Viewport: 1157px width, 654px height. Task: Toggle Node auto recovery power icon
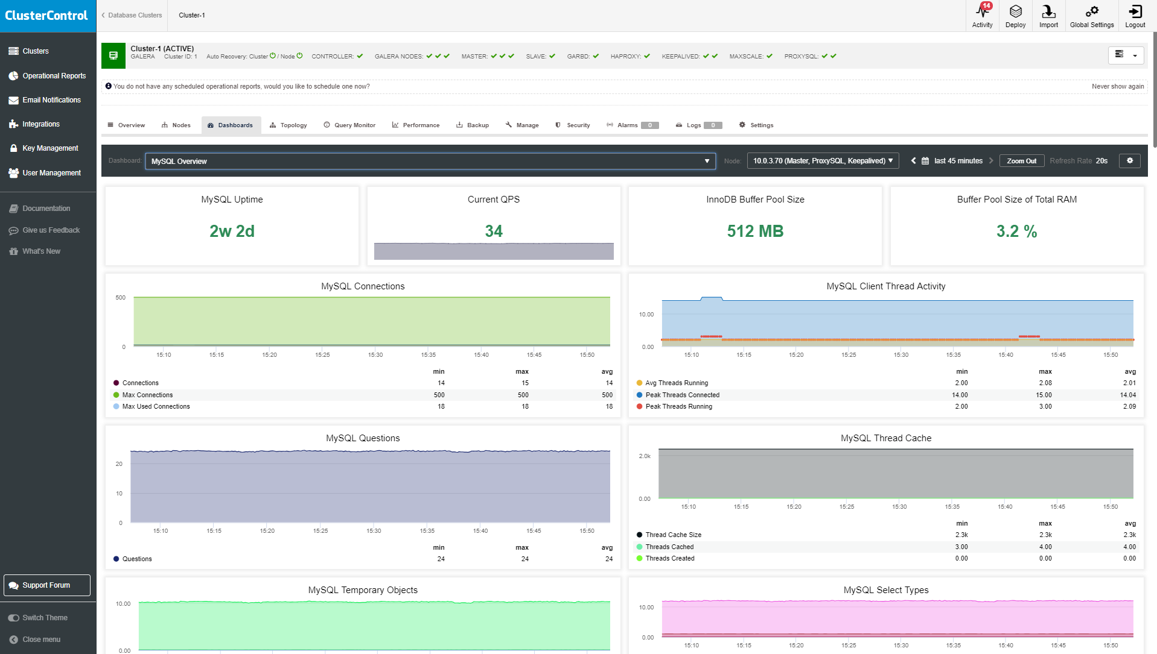[299, 55]
